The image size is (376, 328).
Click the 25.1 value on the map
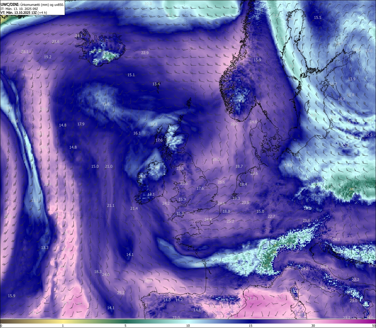pyautogui.click(x=25, y=52)
